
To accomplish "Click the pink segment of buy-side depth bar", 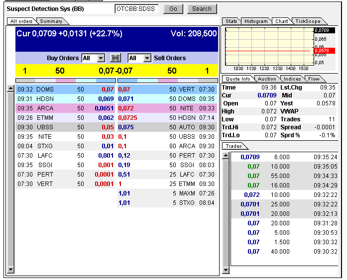I will (x=65, y=80).
